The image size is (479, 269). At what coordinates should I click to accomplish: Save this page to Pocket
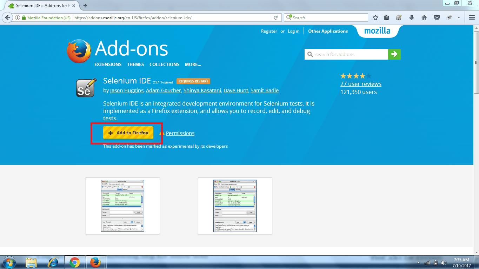437,17
